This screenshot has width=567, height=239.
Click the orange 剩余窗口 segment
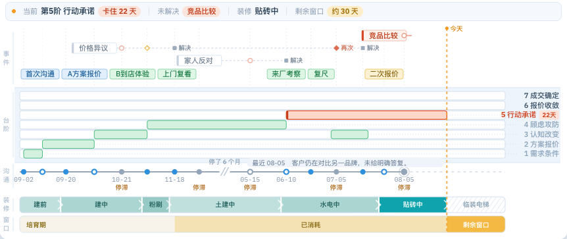click(x=476, y=225)
